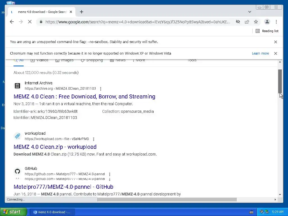Open options dots for the github.com result
This screenshot has width=288, height=216.
(x=110, y=174)
